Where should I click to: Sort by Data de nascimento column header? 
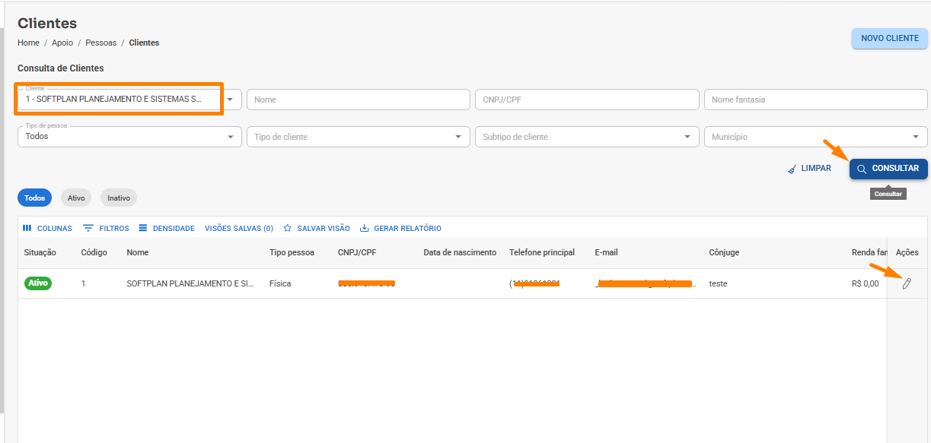coord(460,252)
